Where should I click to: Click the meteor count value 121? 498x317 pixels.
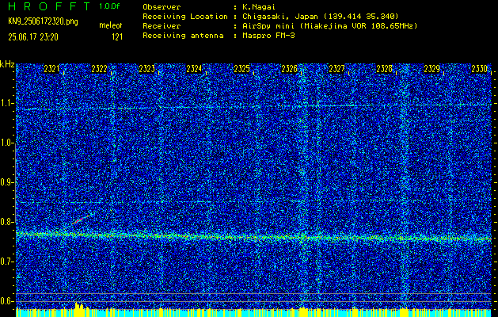(x=117, y=37)
